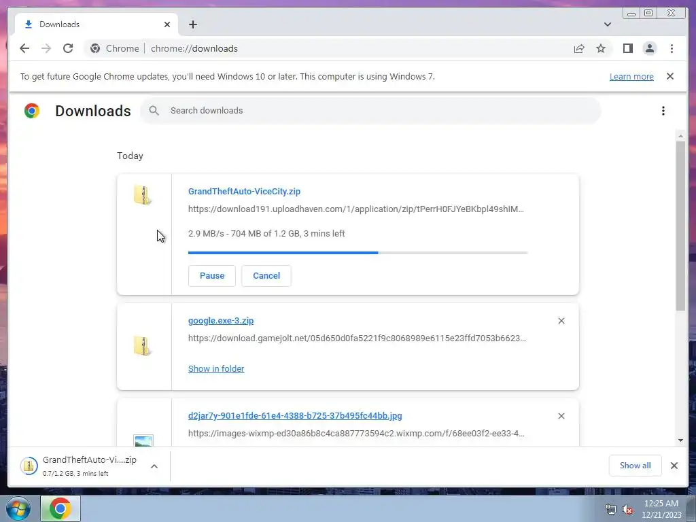Screen dimensions: 696x522
Task: Click the scrollbar up arrow
Action: (x=680, y=135)
